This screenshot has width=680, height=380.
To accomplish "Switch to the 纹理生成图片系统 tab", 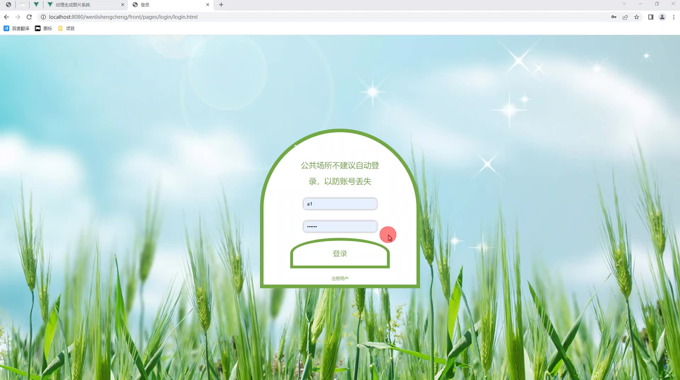I will click(85, 5).
